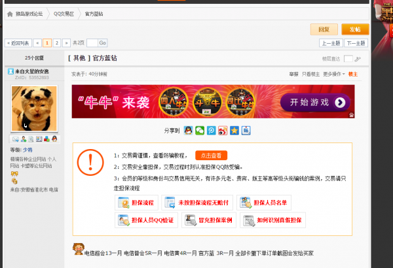Open 上一主题 previous topic
This screenshot has height=268, width=393.
[331, 43]
